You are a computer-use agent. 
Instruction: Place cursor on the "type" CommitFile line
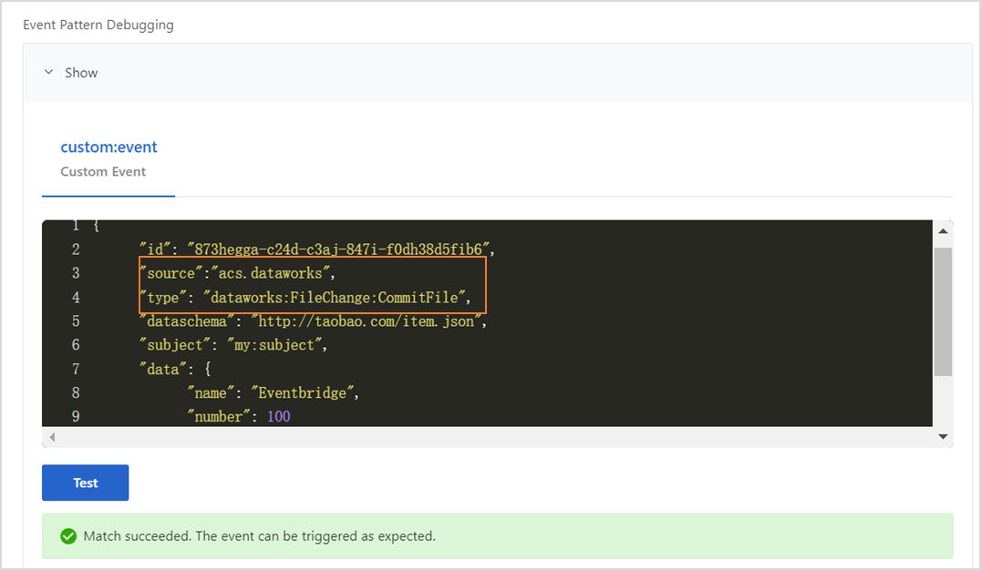tap(303, 297)
